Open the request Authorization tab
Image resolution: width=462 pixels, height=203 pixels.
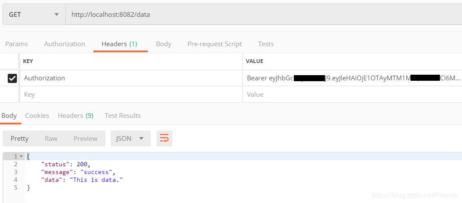click(64, 44)
